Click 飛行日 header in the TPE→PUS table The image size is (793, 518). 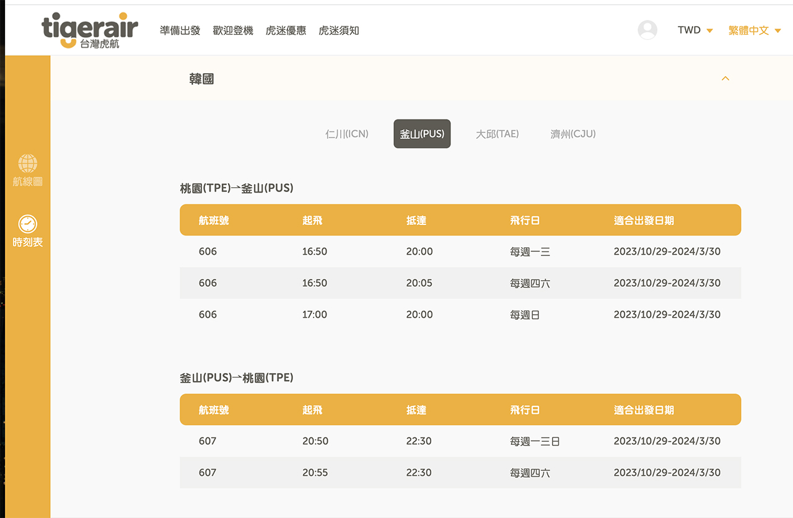click(x=525, y=220)
